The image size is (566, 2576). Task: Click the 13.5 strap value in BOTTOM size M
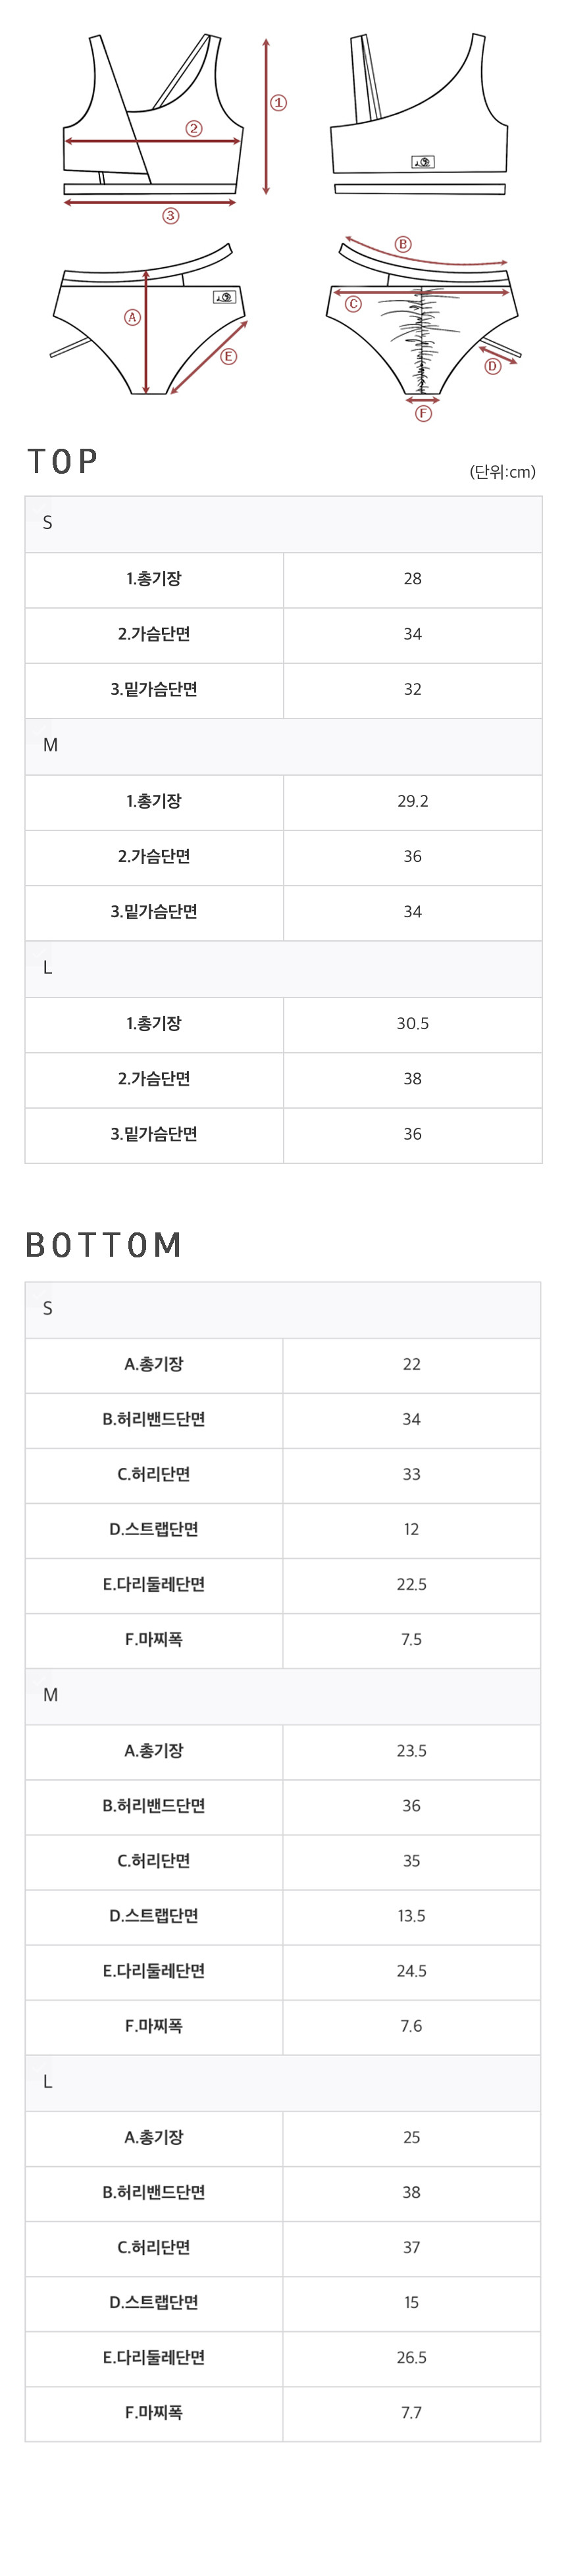[411, 1916]
